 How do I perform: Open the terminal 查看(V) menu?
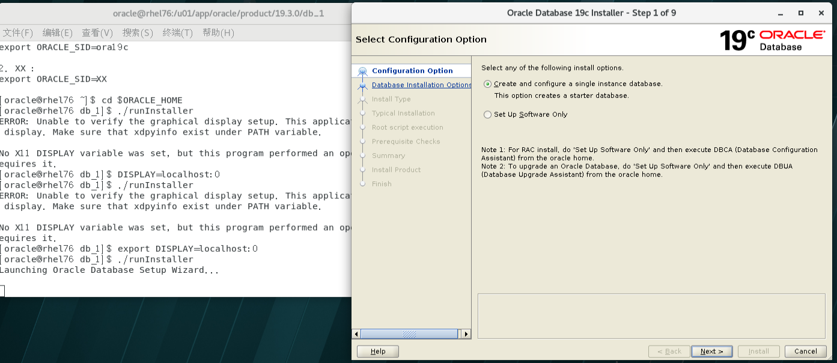(x=97, y=32)
